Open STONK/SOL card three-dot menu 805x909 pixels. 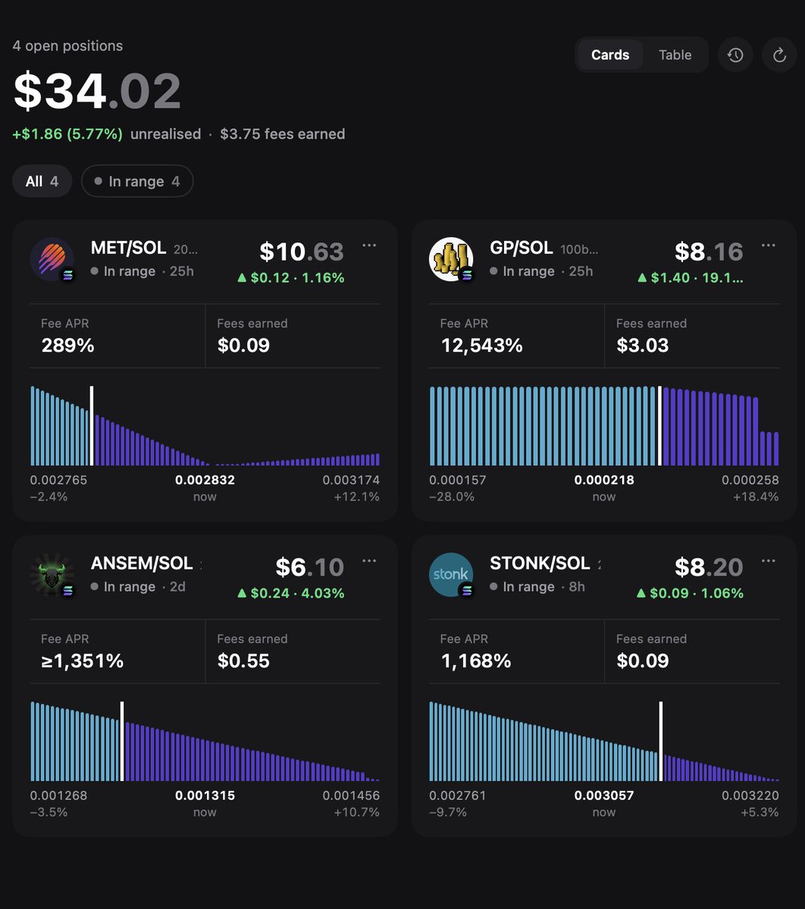(x=768, y=561)
